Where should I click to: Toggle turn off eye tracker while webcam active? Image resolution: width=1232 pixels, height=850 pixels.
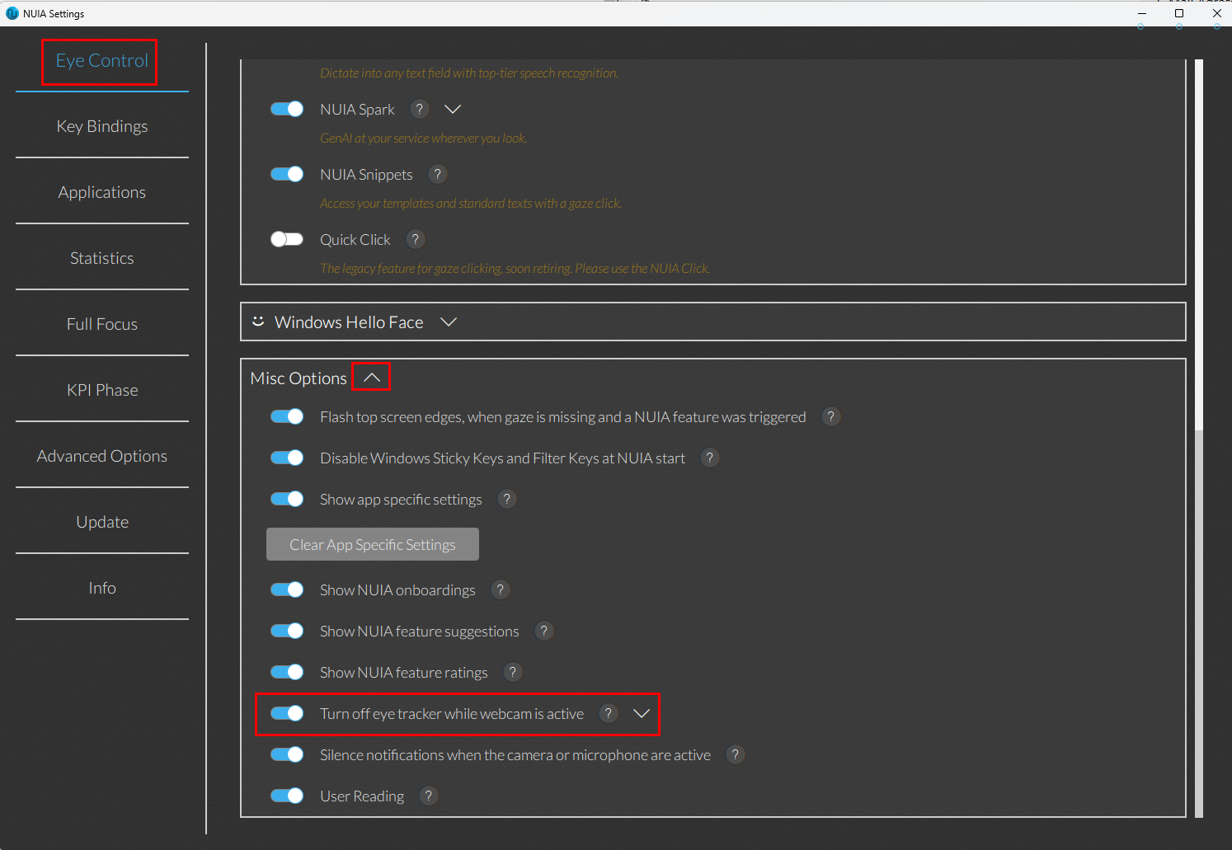click(x=287, y=713)
